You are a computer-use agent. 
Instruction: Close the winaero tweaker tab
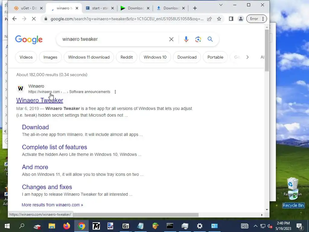click(77, 8)
